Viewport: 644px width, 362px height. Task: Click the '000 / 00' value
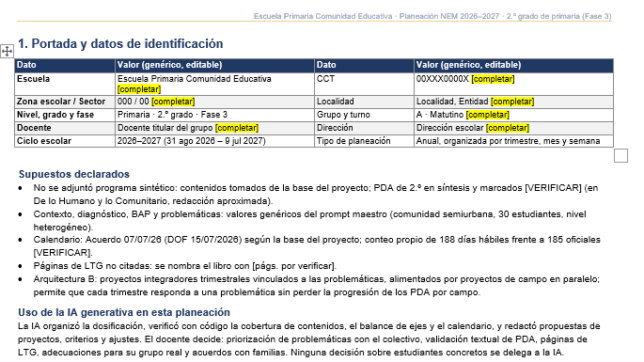pos(134,102)
